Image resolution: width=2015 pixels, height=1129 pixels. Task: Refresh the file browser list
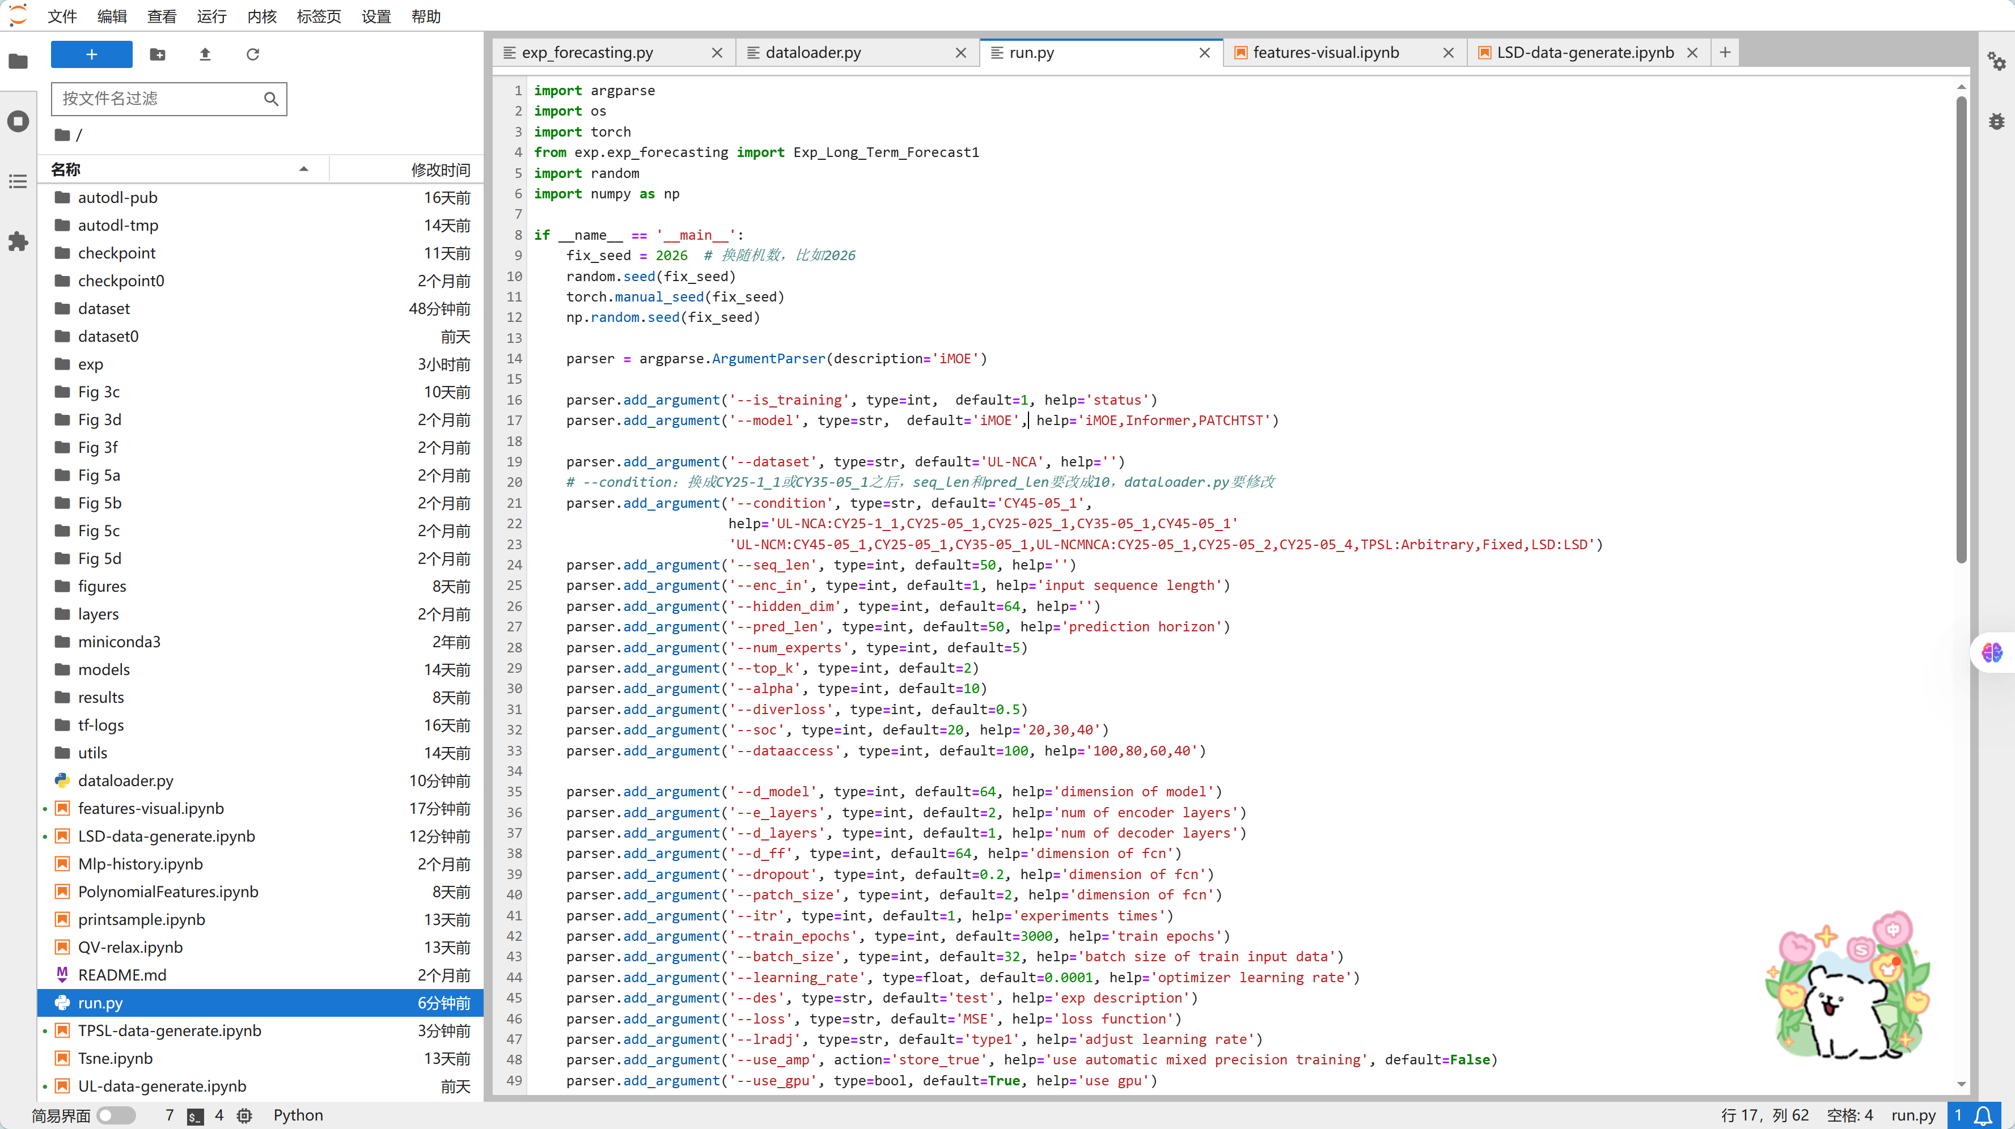click(x=253, y=54)
